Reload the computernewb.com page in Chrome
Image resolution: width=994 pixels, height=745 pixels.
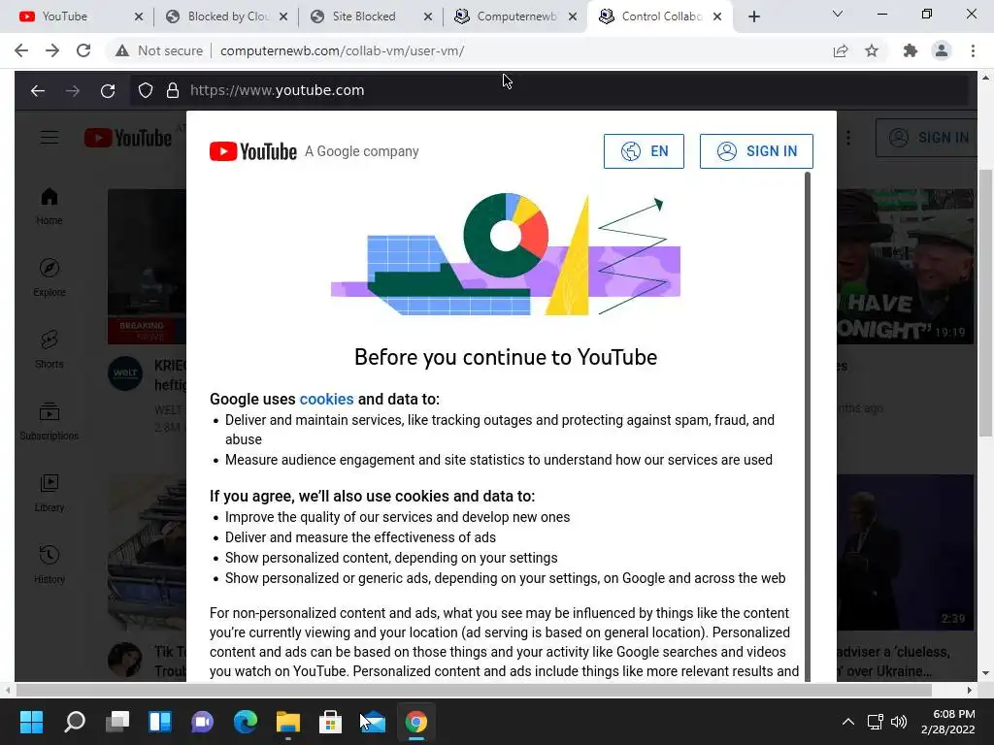[x=83, y=50]
